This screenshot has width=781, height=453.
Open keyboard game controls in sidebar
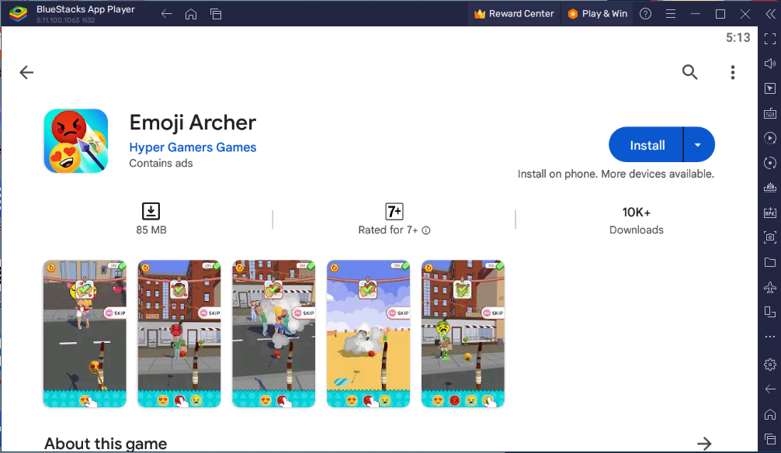point(770,113)
